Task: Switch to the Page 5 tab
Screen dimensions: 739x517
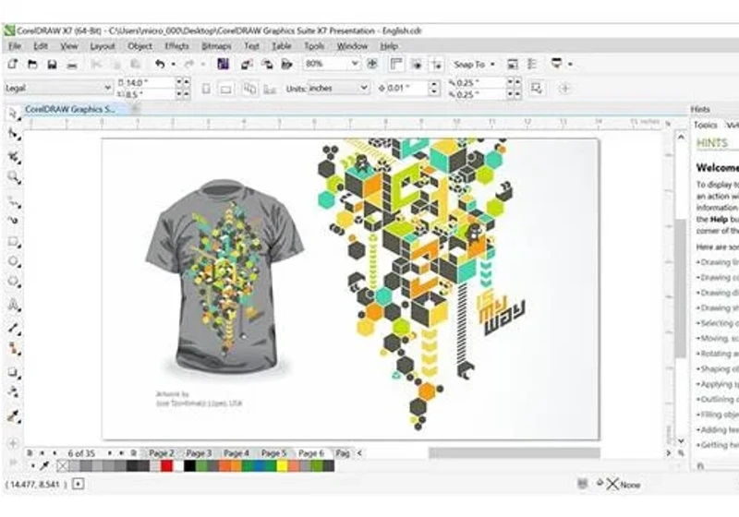Action: (x=273, y=453)
